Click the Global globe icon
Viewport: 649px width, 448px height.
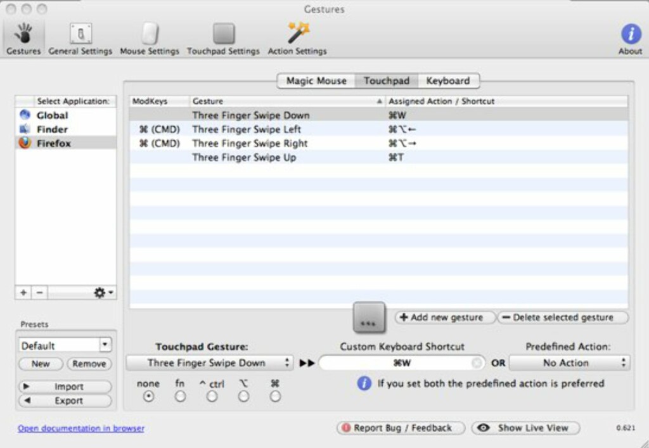pos(25,115)
